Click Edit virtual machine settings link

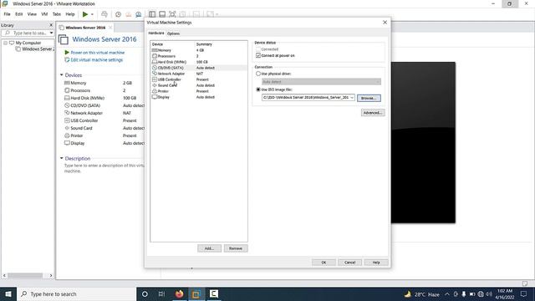[x=97, y=60]
